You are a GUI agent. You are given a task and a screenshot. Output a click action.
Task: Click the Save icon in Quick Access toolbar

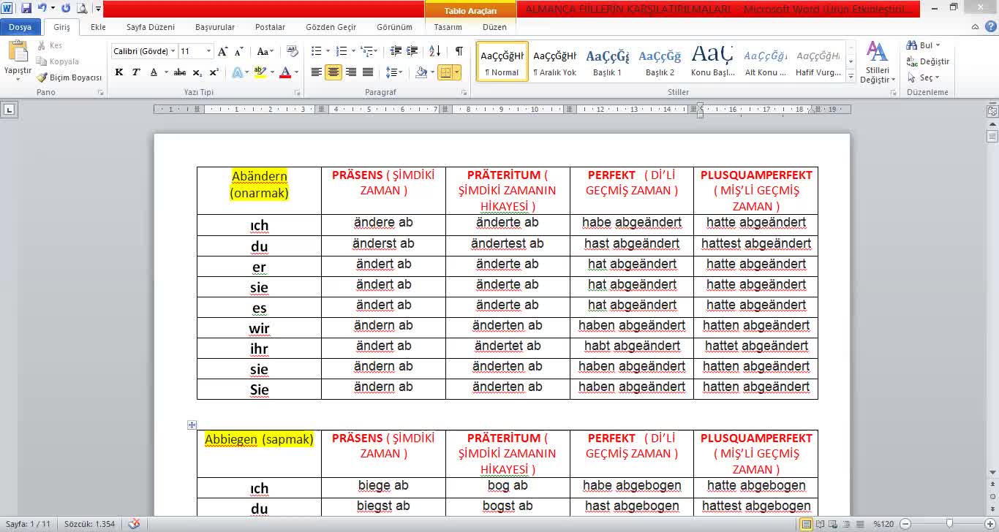coord(26,8)
